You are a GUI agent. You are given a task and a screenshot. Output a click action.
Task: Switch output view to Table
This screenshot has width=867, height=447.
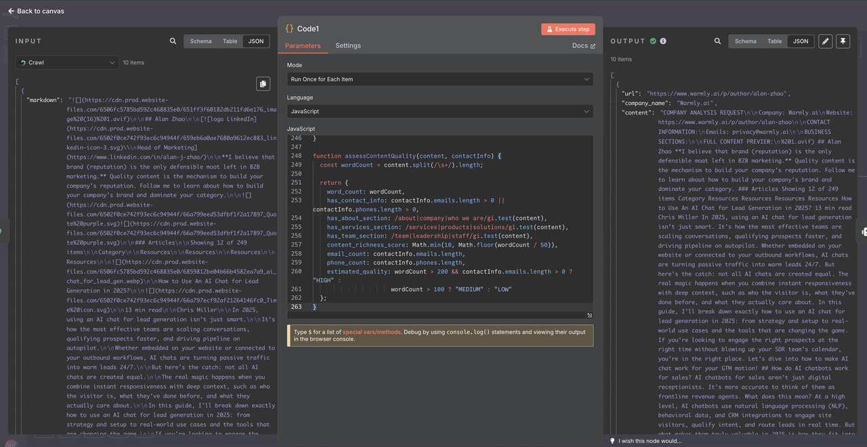774,41
